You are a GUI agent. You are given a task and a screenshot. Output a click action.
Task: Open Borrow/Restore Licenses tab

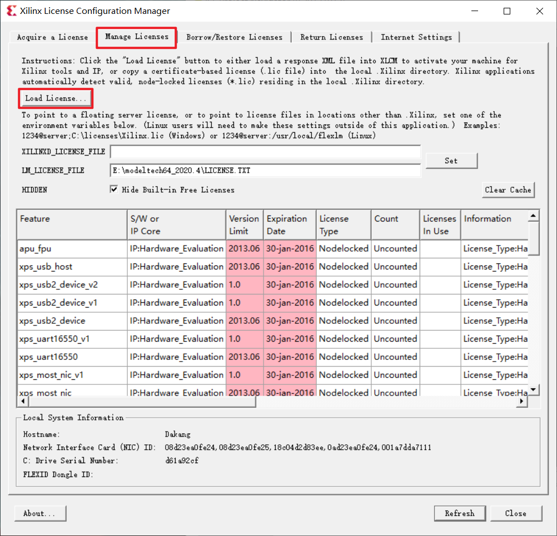pyautogui.click(x=235, y=37)
